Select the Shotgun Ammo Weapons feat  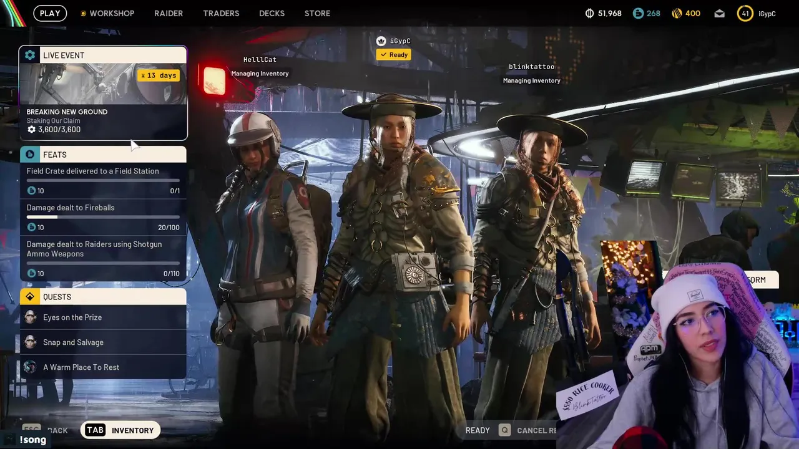[x=103, y=258]
